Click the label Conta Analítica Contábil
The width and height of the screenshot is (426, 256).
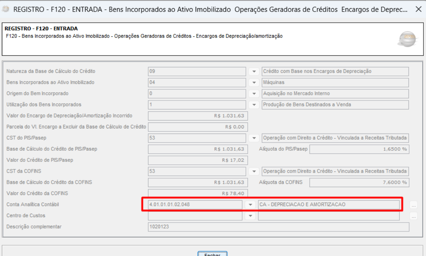tap(33, 205)
